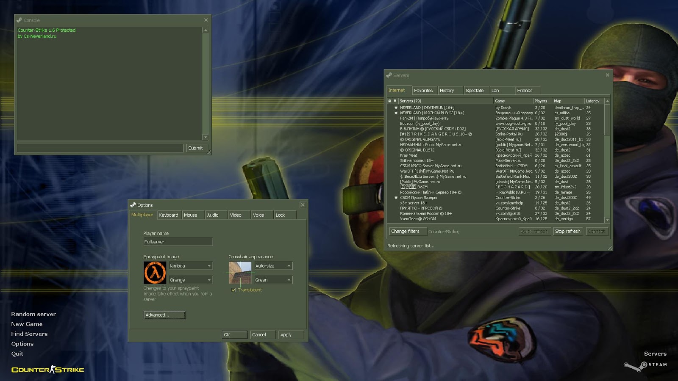Select the CSDM MYCO Server MyGame.net.ru row
Image resolution: width=678 pixels, height=381 pixels.
tap(496, 166)
